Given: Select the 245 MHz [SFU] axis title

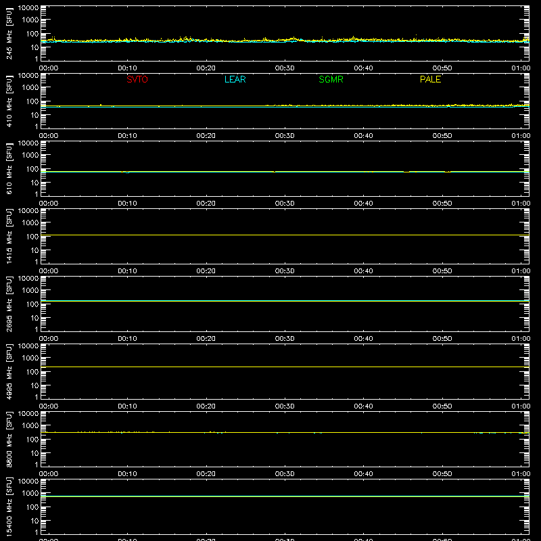Looking at the screenshot, I should tap(9, 33).
